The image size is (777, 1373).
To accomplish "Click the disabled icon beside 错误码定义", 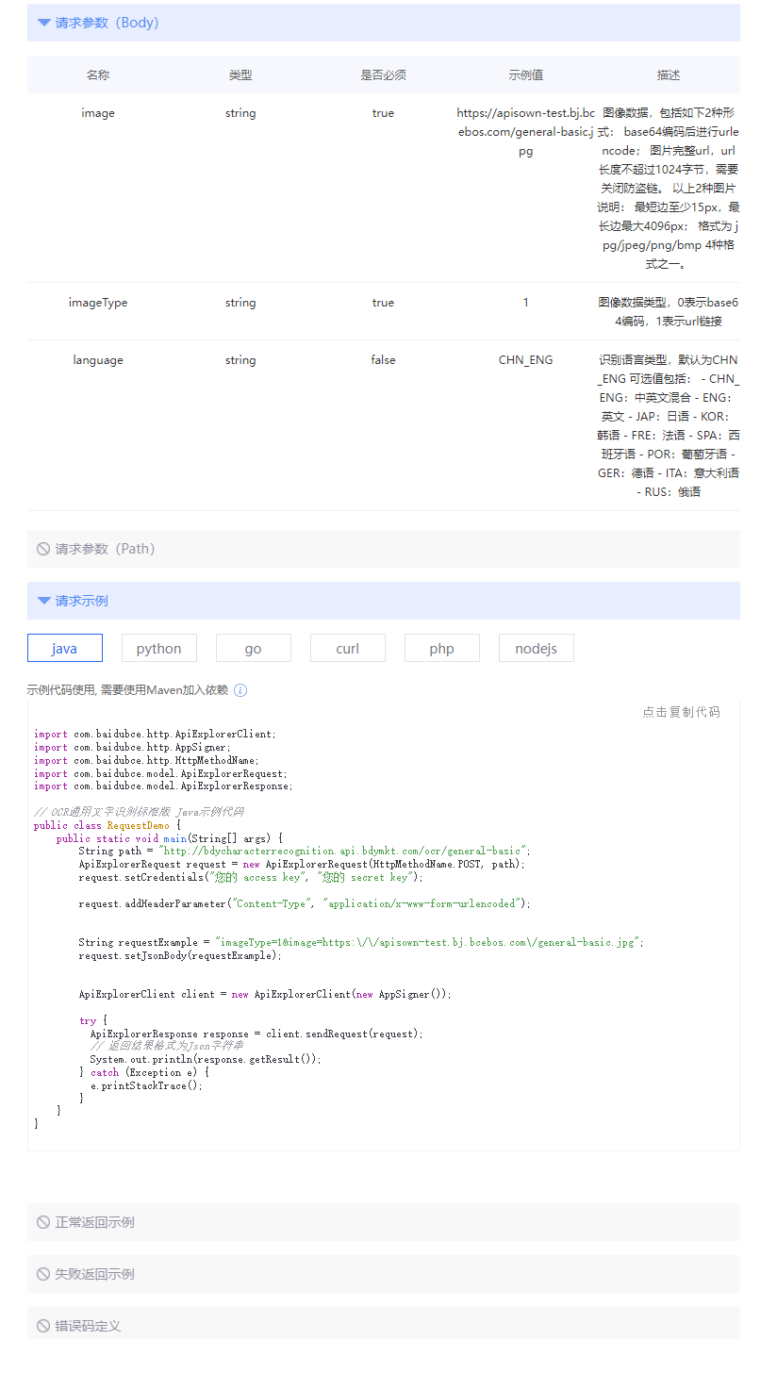I will tap(43, 1326).
